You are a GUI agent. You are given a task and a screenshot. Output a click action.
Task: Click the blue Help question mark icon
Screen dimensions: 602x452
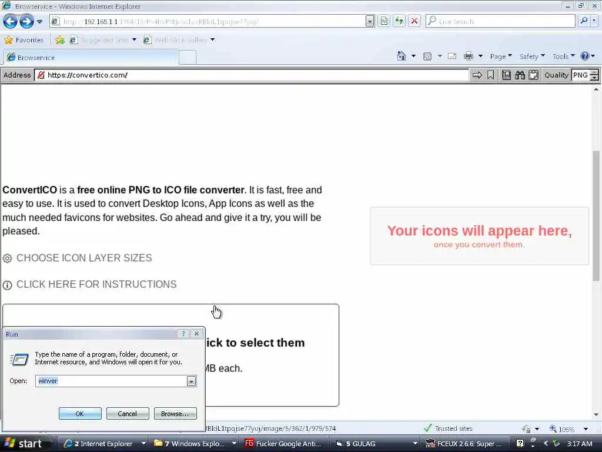tap(585, 56)
